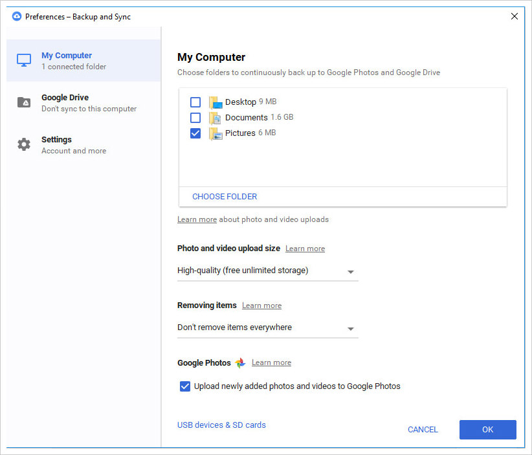
Task: Click the Desktop folder icon
Action: click(216, 102)
